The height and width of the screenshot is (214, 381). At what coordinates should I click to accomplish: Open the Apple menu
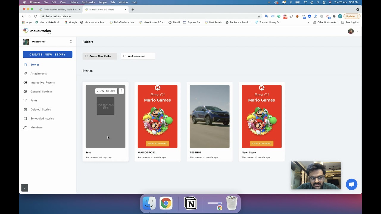[24, 2]
